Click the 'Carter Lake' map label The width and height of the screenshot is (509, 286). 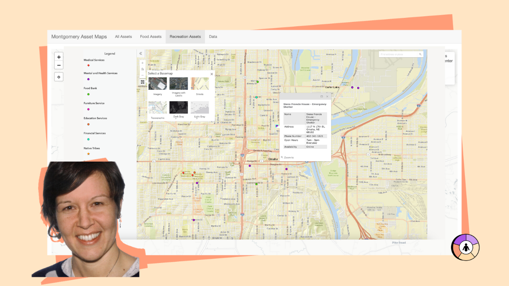(x=332, y=87)
